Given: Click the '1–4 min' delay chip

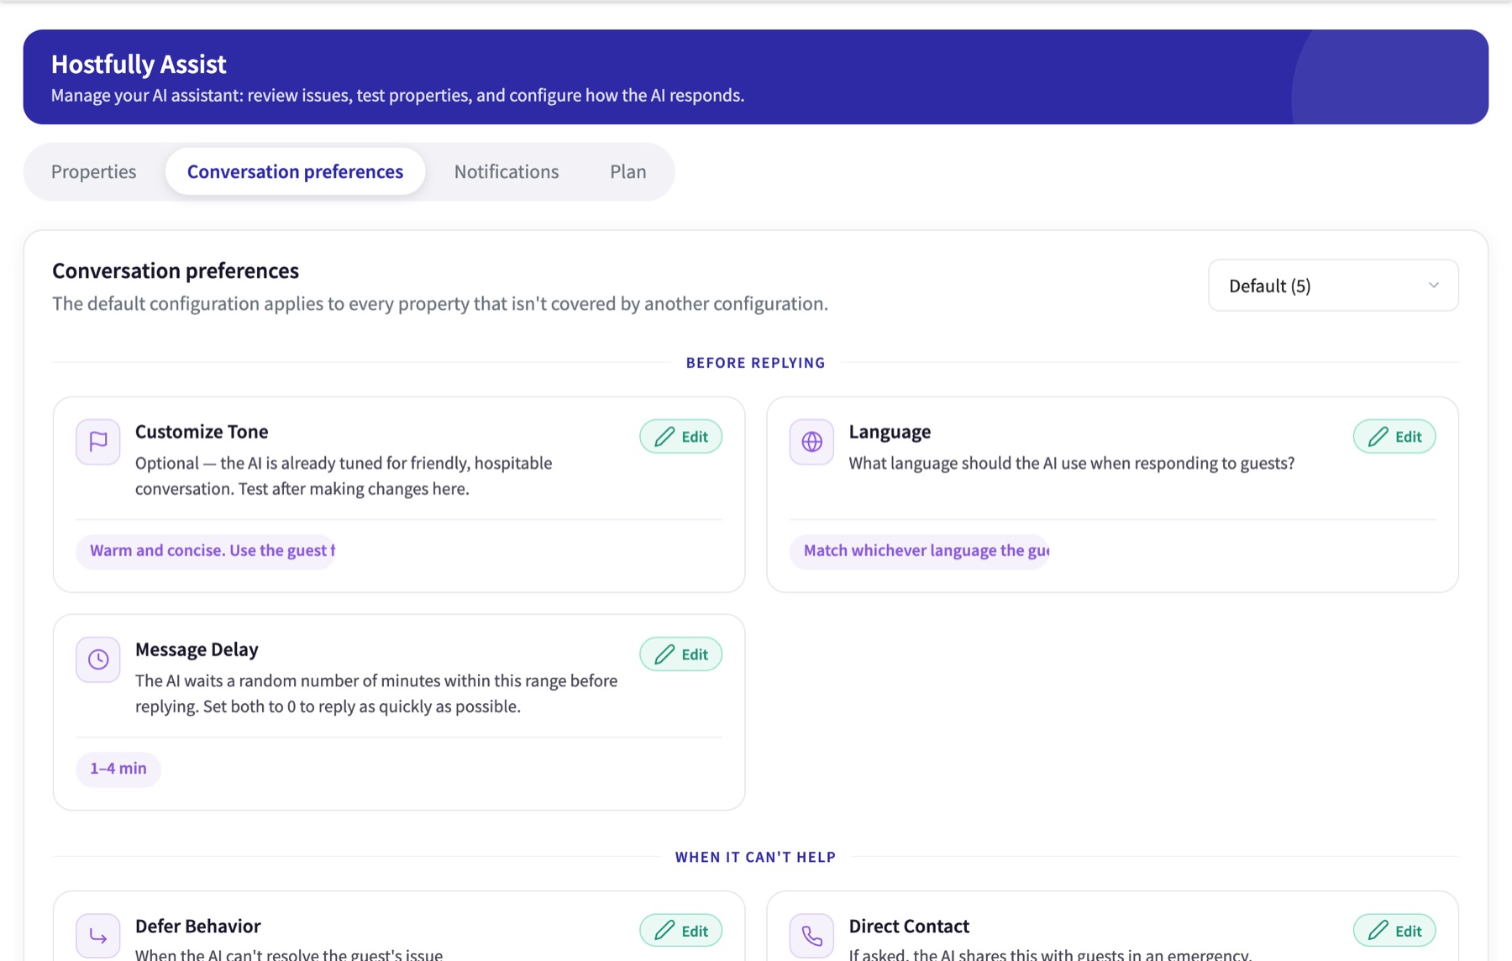Looking at the screenshot, I should click(x=118, y=769).
